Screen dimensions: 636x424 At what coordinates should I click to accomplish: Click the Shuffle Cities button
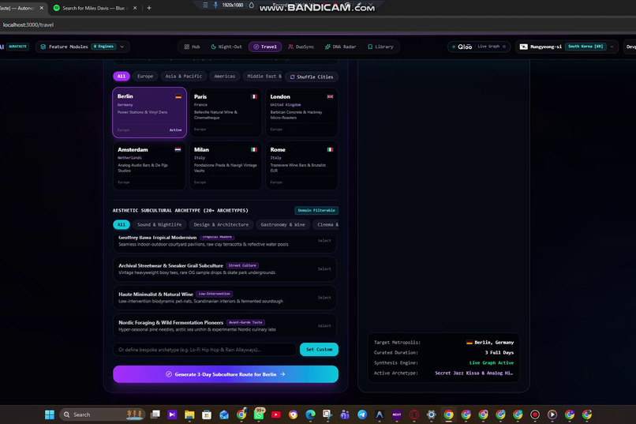coord(312,77)
